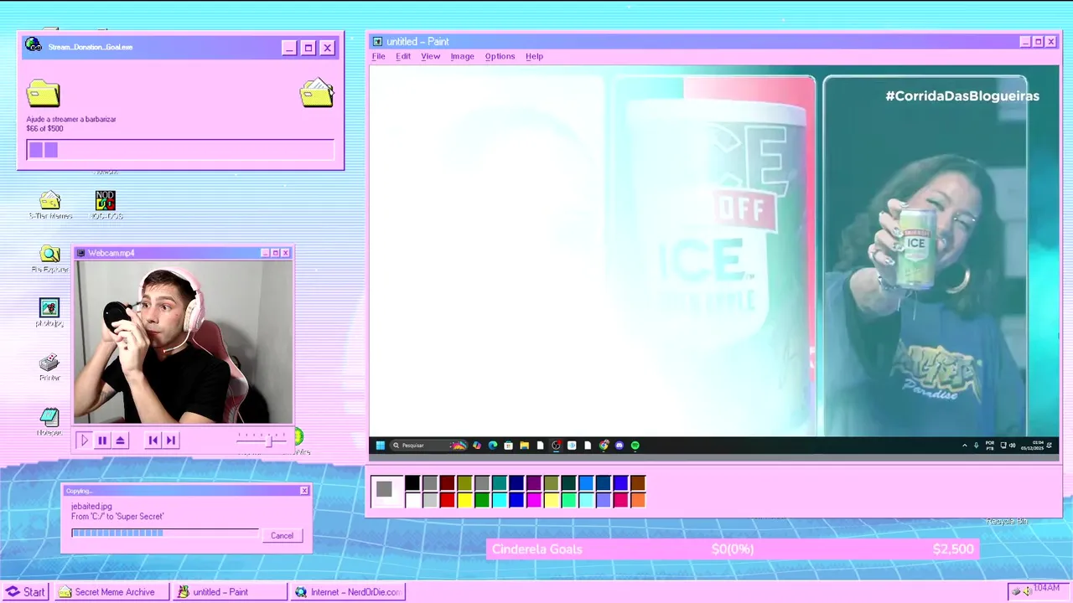Screen dimensions: 1073x603
Task: Skip to next track in the webcam player
Action: (170, 440)
